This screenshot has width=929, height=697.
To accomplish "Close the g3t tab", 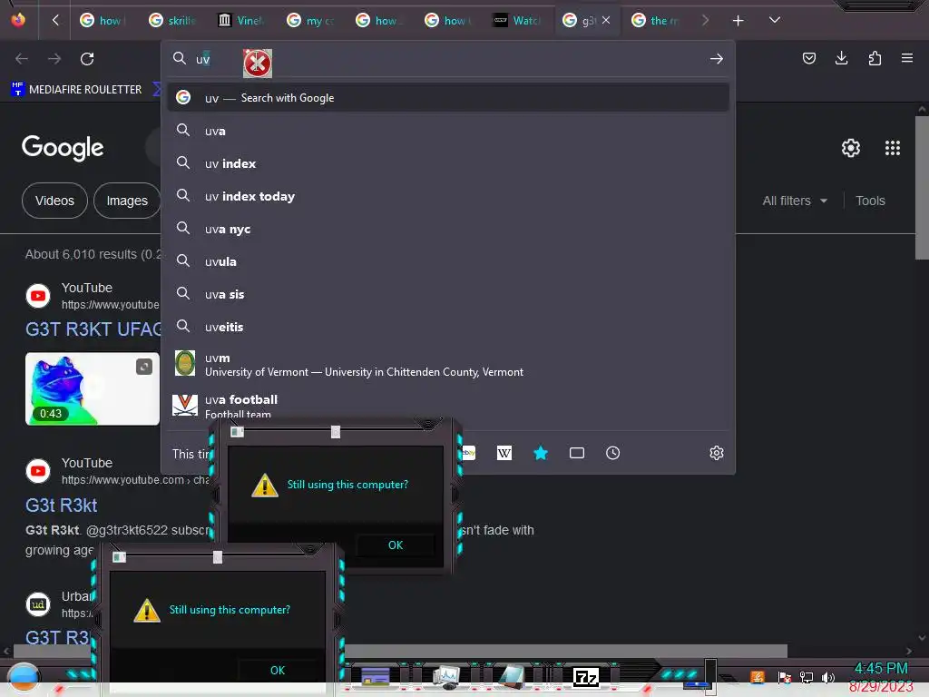I will click(x=605, y=20).
